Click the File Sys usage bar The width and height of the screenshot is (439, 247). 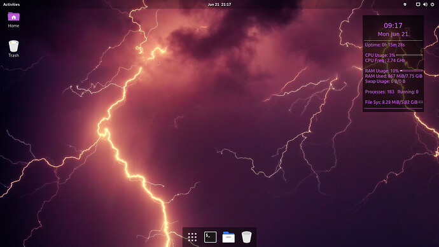(x=421, y=102)
